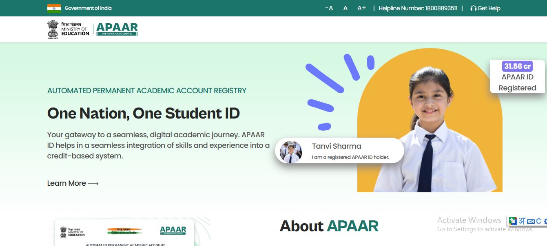
Task: Click the Learn More arrow link
Action: point(73,183)
